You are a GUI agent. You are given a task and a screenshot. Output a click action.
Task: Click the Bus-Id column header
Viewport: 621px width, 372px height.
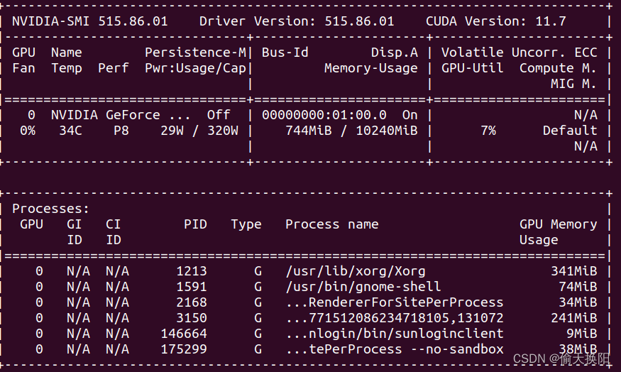coord(285,53)
